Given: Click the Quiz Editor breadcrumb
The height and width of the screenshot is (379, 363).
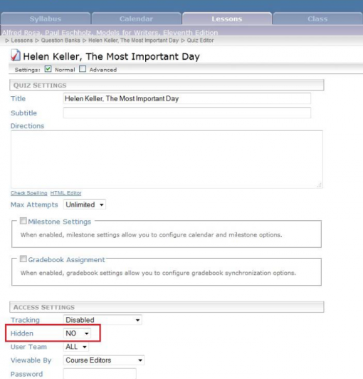Looking at the screenshot, I should tap(200, 41).
